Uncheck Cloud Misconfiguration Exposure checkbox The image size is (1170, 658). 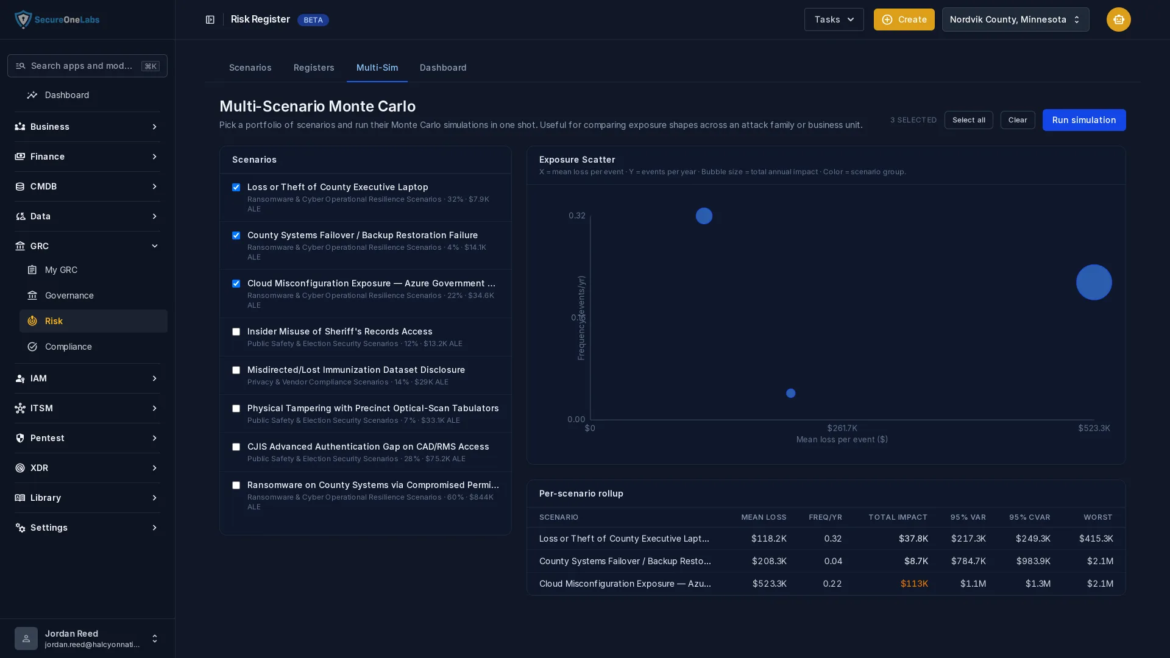click(x=236, y=283)
